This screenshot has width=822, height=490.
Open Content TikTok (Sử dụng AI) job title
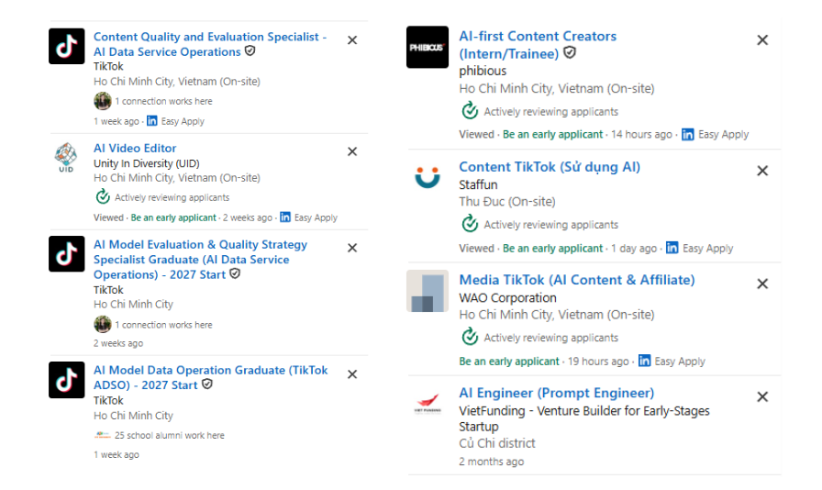[550, 167]
